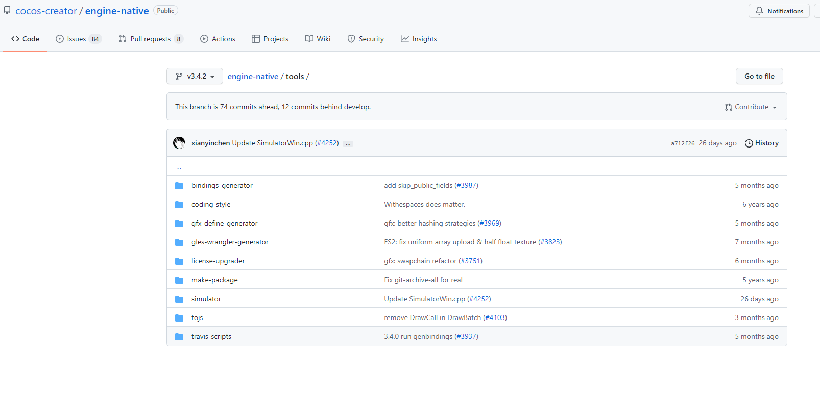Click the bindings-generator folder icon
This screenshot has width=820, height=393.
coord(179,186)
